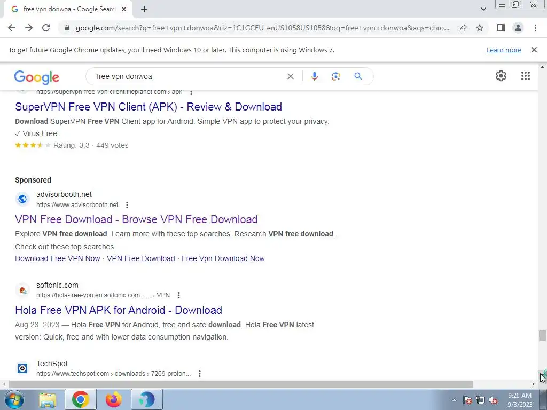The image size is (547, 410).
Task: Open Hola Free VPN APK result
Action: 119,310
